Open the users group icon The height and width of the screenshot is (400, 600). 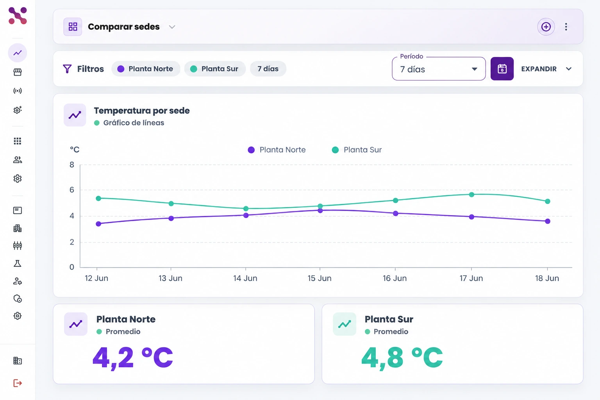click(x=18, y=160)
